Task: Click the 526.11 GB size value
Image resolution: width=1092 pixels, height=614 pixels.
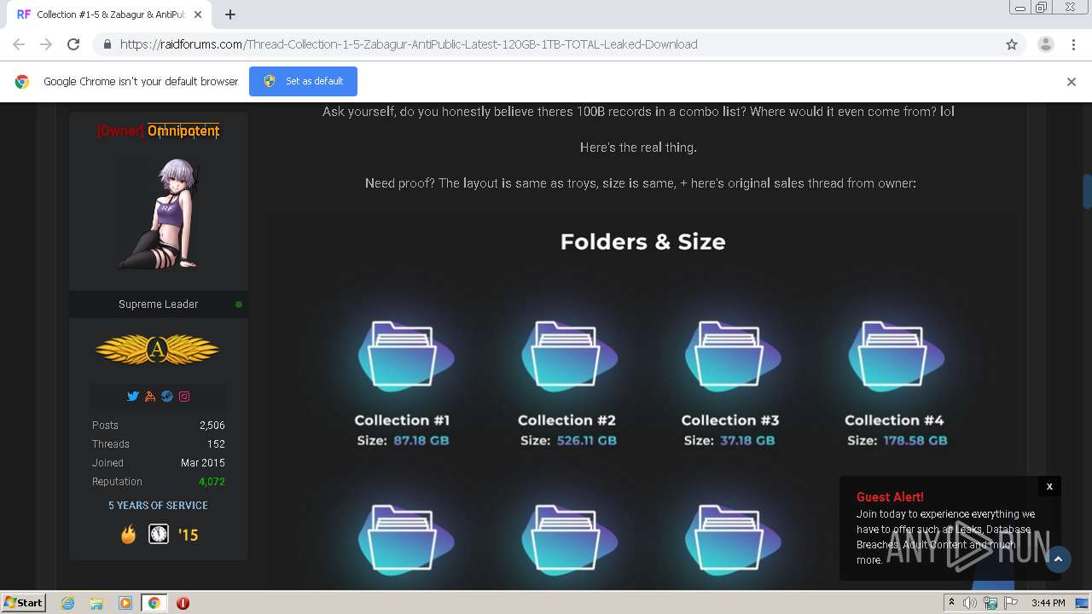Action: (586, 441)
